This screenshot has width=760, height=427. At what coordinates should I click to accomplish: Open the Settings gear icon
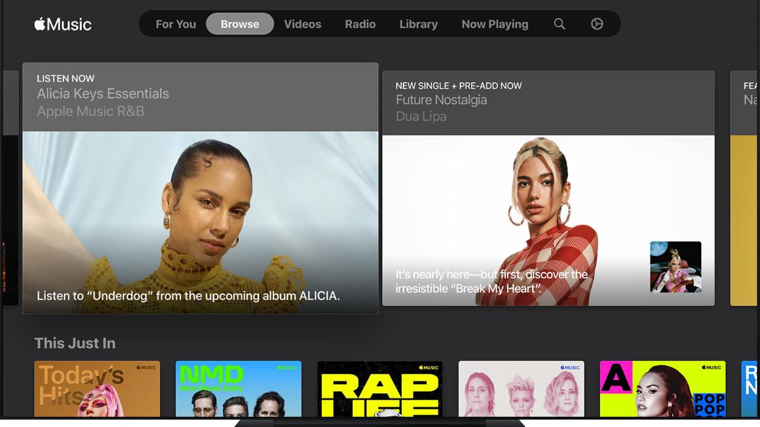pos(596,24)
